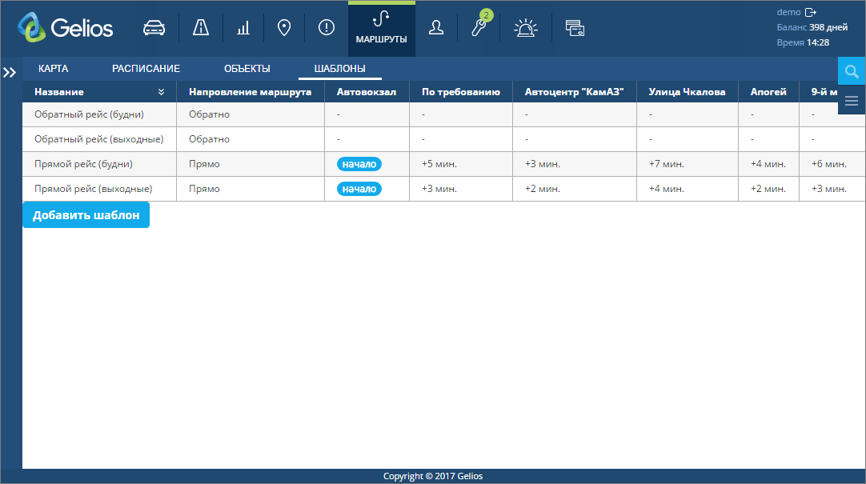The height and width of the screenshot is (484, 866).
Task: Click the Добавить шаблон button
Action: point(86,215)
